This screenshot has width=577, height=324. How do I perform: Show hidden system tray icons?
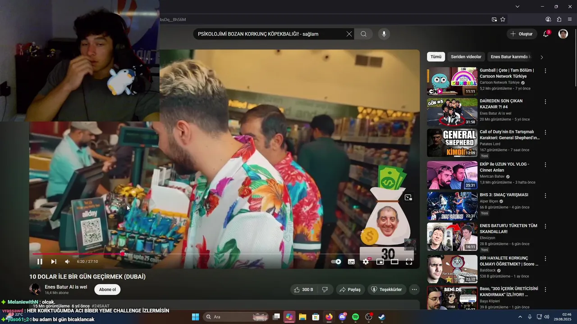(x=520, y=317)
